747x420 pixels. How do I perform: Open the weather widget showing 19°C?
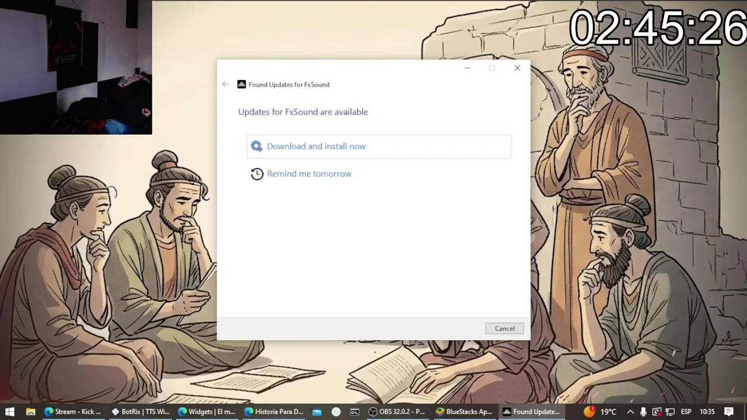600,412
